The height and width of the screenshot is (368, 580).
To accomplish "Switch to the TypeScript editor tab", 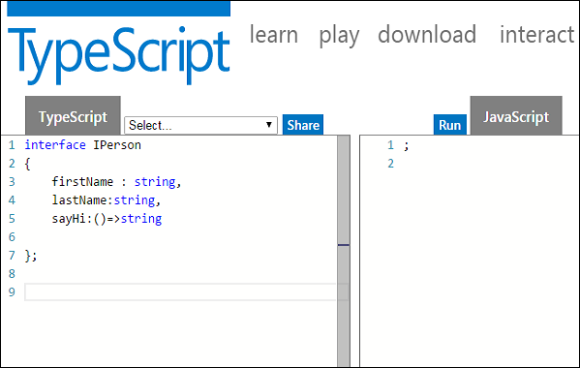I will click(73, 116).
